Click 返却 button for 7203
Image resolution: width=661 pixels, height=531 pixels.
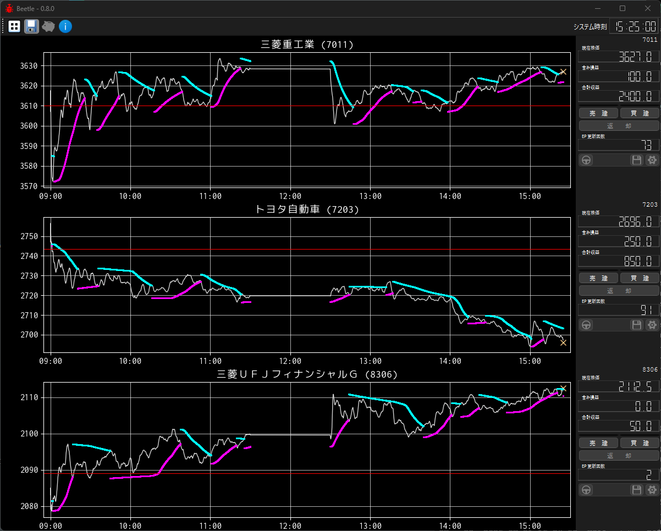(x=619, y=290)
